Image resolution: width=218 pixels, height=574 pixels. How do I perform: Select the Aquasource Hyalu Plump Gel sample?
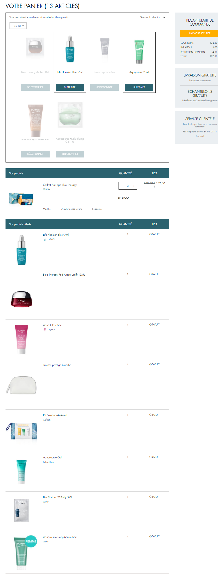click(70, 154)
